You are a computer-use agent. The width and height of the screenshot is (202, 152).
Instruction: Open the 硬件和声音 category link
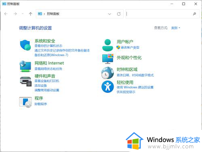(x=45, y=76)
